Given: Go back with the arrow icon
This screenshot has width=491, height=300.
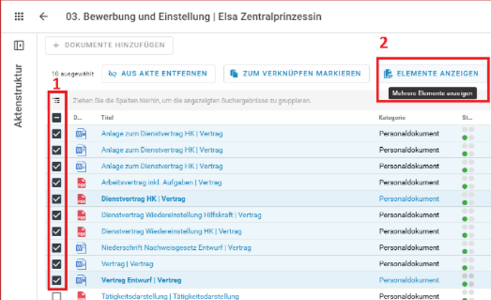Looking at the screenshot, I should 44,17.
